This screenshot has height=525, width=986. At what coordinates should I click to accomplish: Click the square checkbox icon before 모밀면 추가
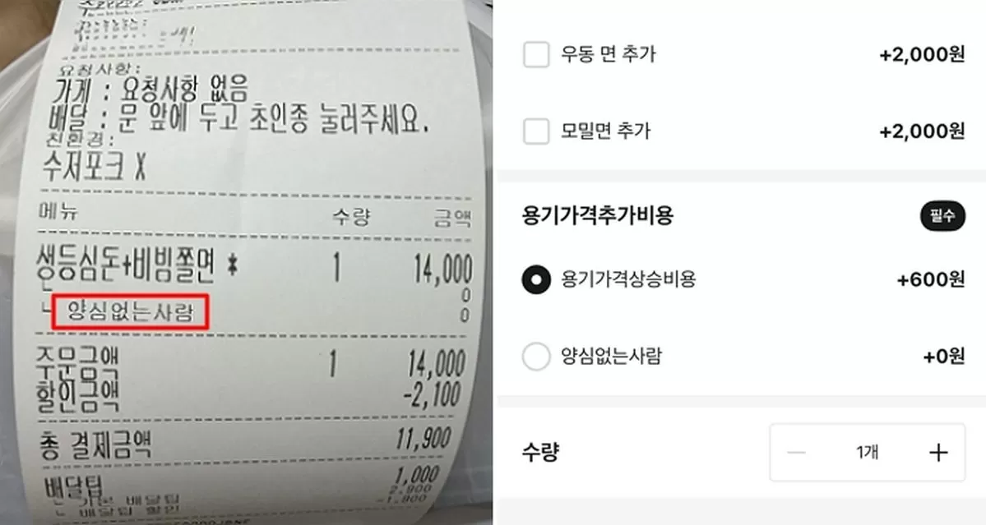tap(535, 131)
